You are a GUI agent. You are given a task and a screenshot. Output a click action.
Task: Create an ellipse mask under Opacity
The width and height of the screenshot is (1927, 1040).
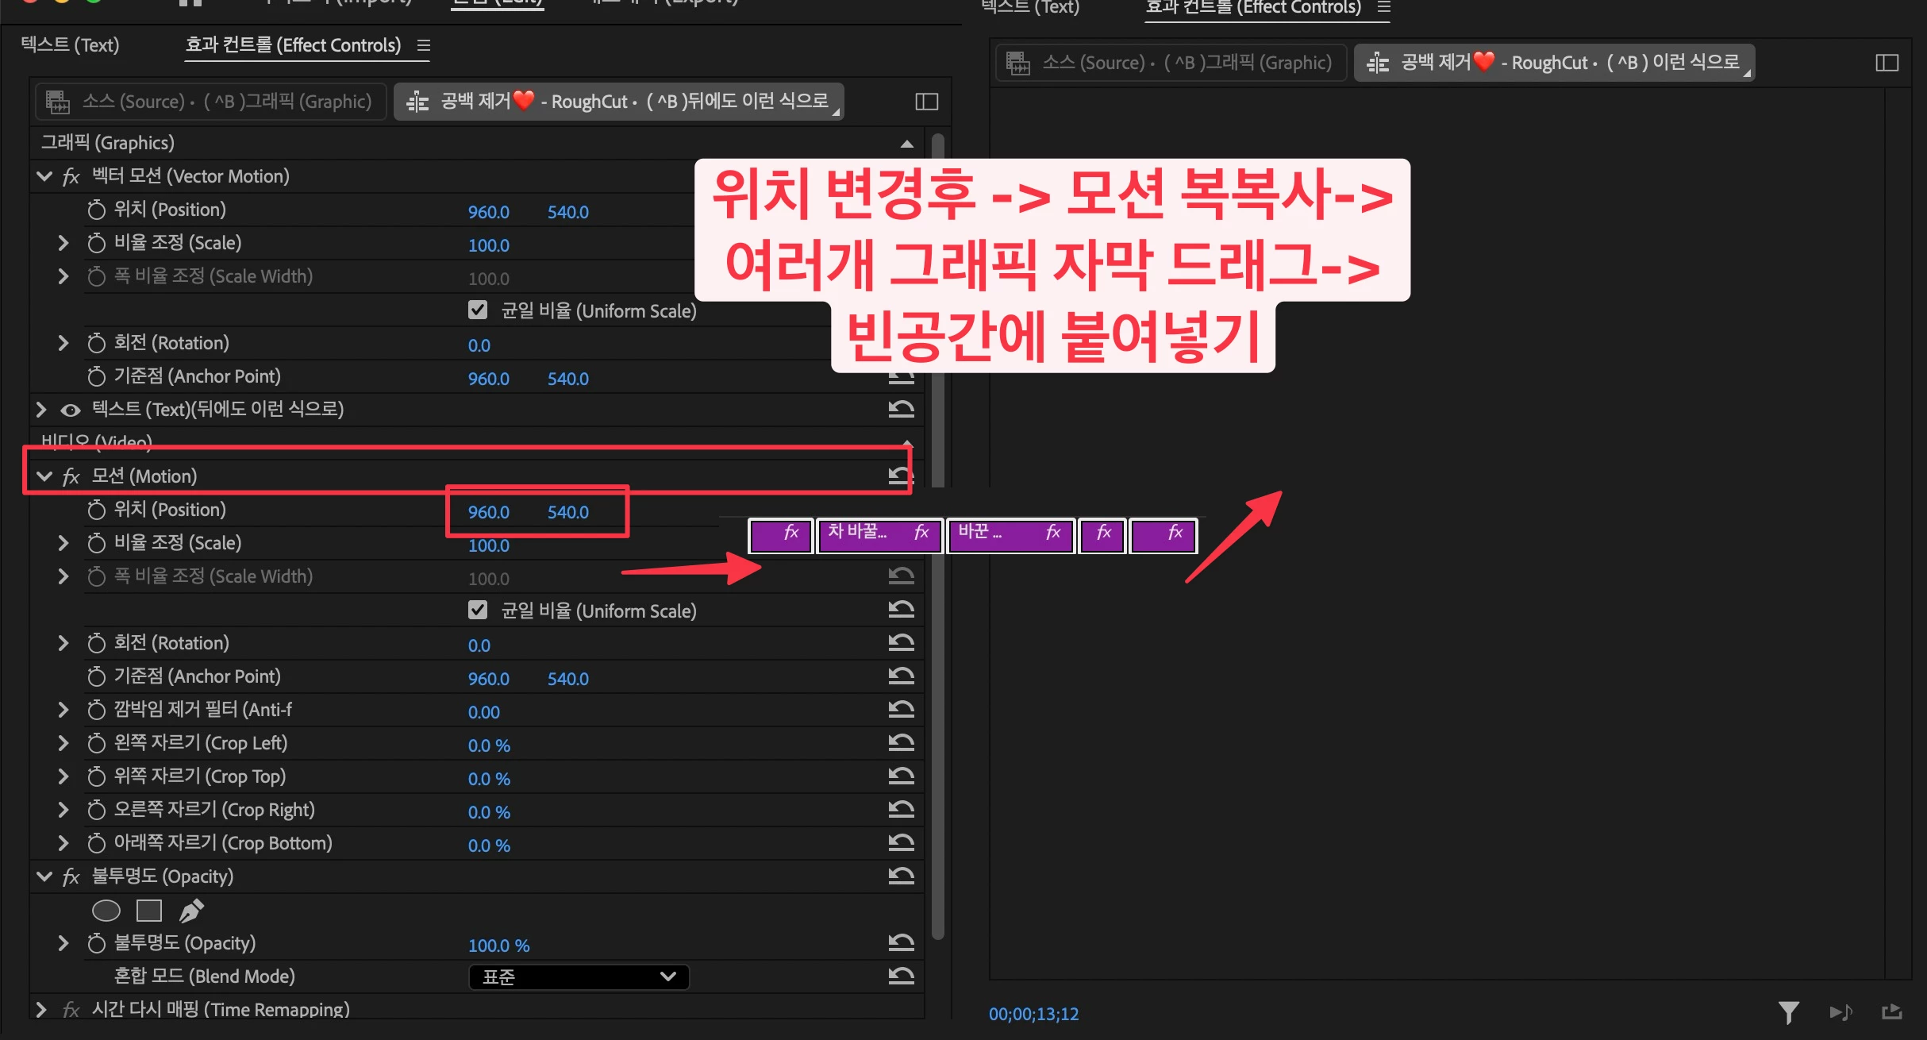click(106, 911)
